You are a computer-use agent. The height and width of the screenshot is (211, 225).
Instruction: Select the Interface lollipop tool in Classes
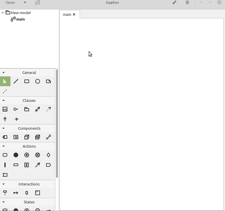pyautogui.click(x=16, y=109)
